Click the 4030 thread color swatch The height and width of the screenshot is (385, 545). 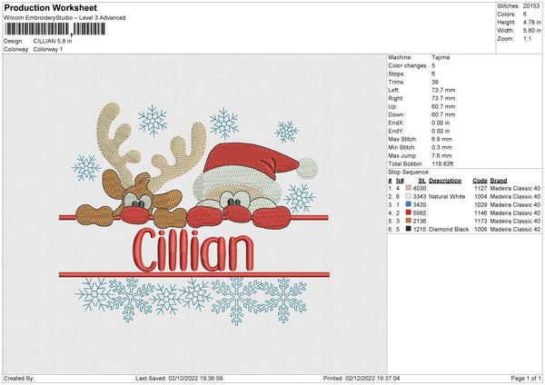point(408,188)
